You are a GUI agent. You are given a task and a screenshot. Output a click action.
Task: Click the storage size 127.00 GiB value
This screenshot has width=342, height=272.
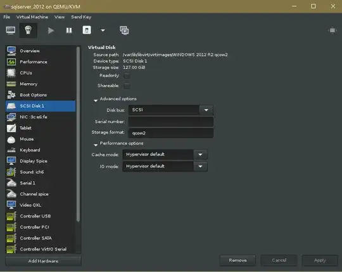click(x=134, y=67)
